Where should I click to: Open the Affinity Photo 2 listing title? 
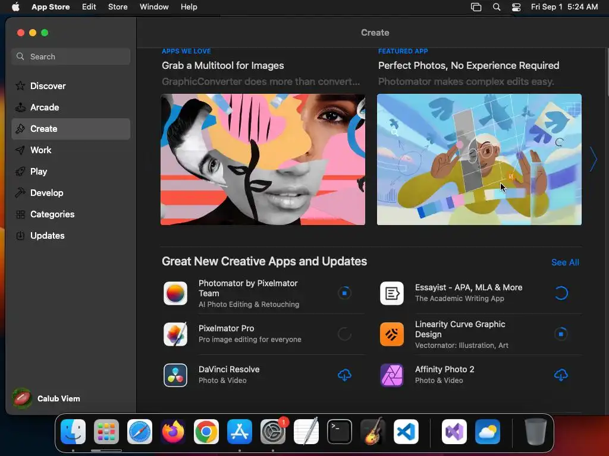[445, 369]
